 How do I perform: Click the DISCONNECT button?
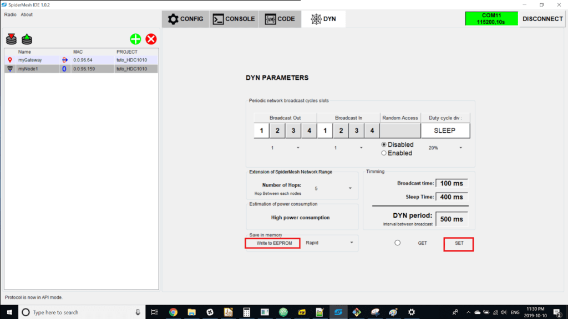point(542,19)
